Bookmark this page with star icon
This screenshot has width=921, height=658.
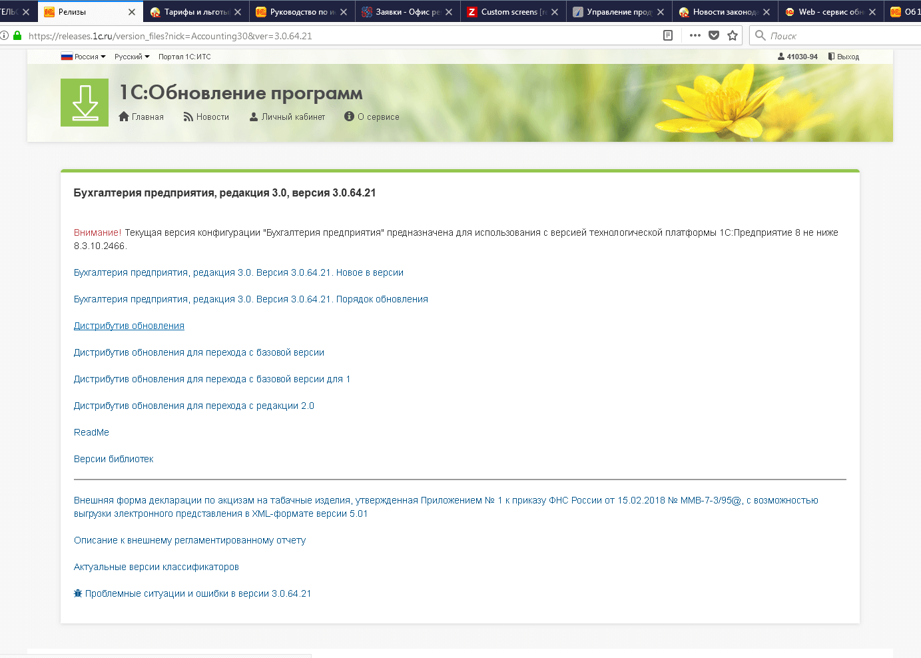733,35
